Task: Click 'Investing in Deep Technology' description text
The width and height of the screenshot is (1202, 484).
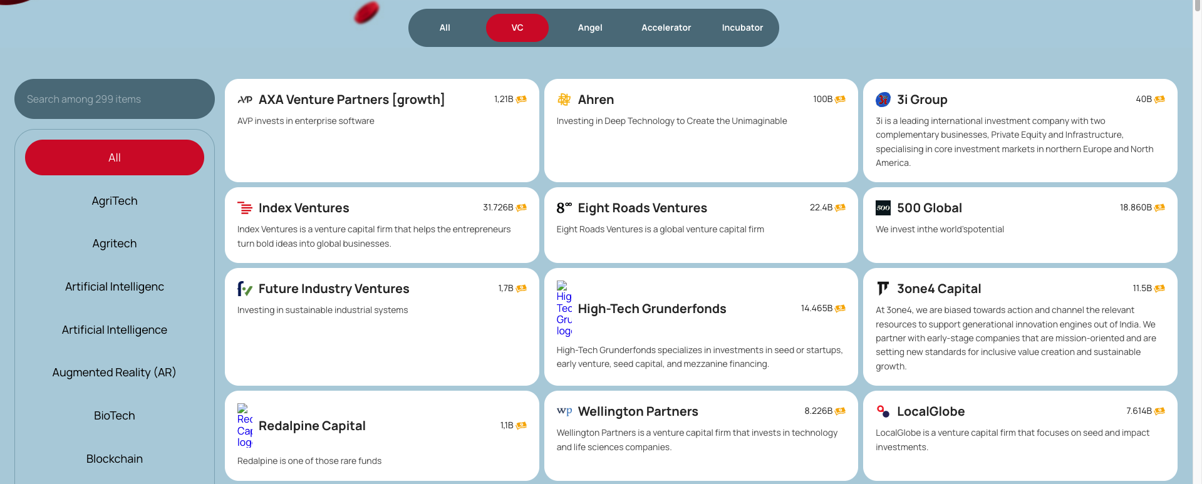Action: (x=671, y=121)
